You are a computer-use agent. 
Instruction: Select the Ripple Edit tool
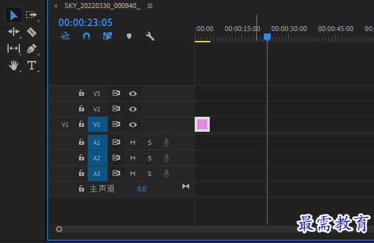pos(14,32)
